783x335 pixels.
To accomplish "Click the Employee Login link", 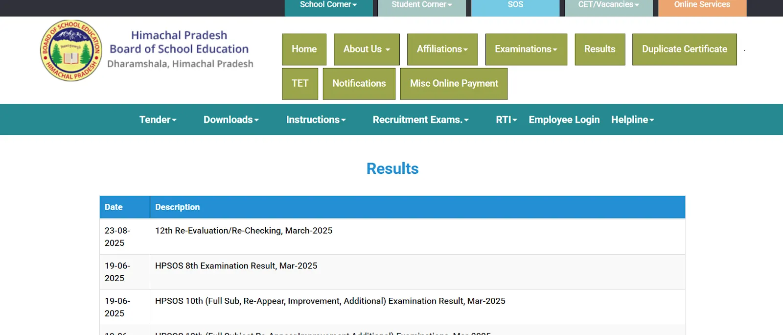I will coord(564,120).
